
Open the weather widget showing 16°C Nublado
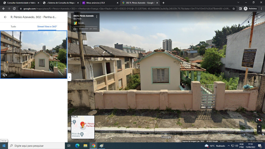[x=215, y=146]
